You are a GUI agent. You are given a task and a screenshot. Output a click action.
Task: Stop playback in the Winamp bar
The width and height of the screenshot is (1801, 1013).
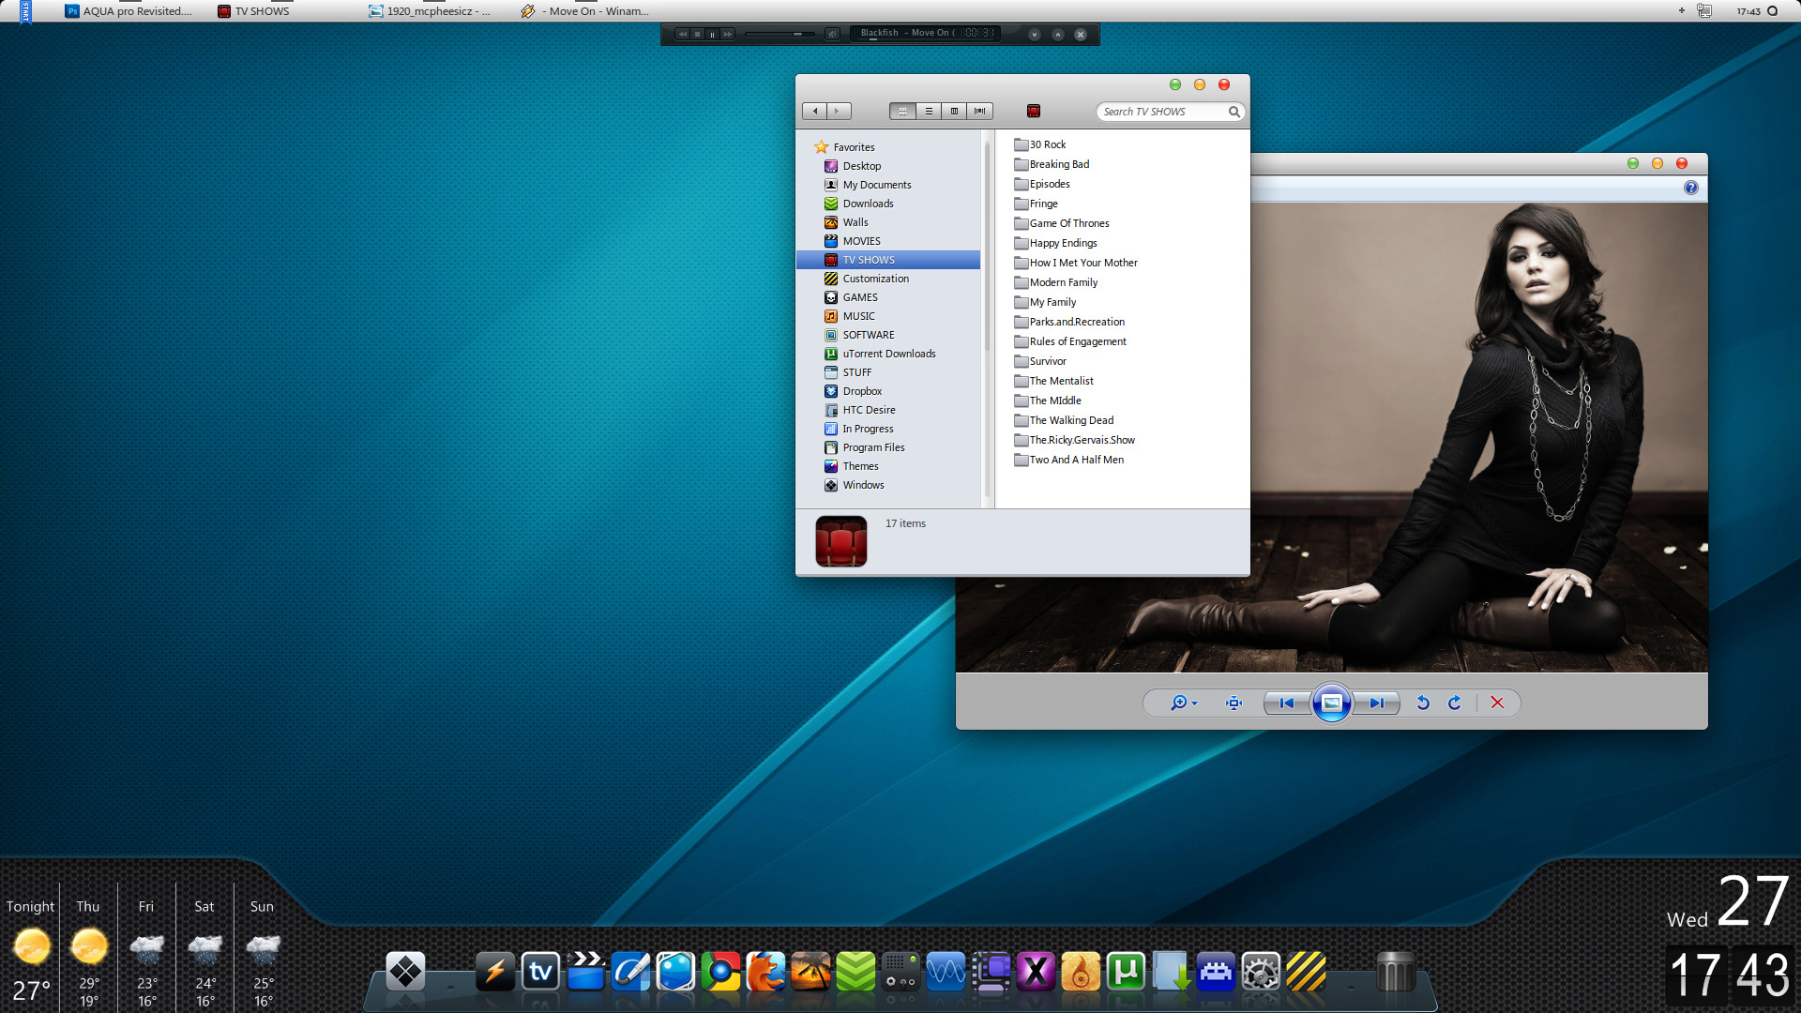pos(697,34)
